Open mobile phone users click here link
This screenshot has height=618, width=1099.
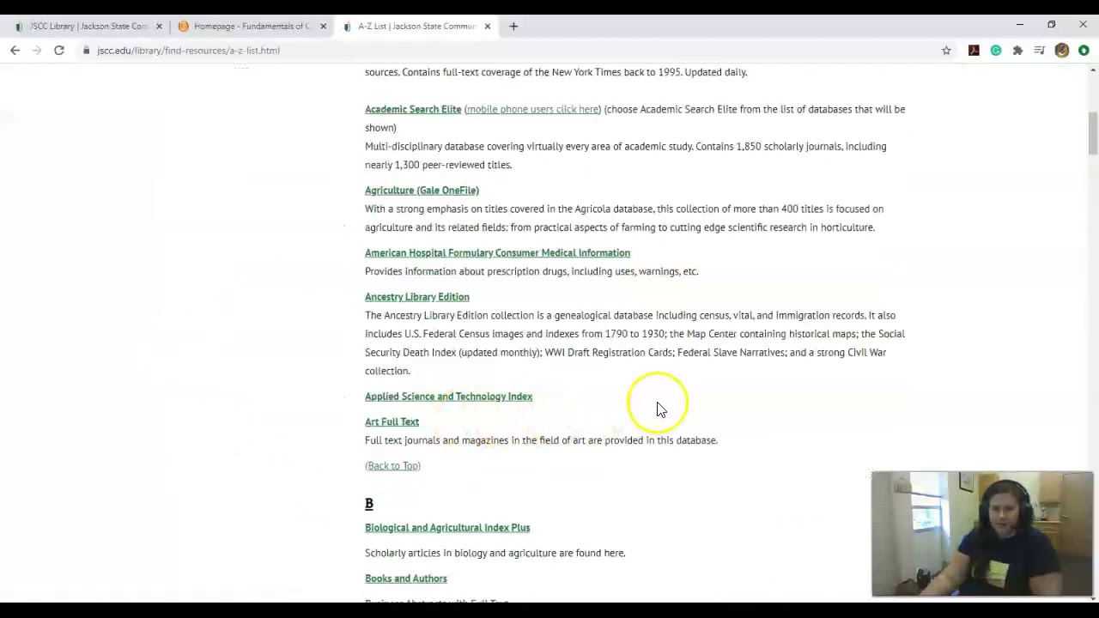(532, 109)
